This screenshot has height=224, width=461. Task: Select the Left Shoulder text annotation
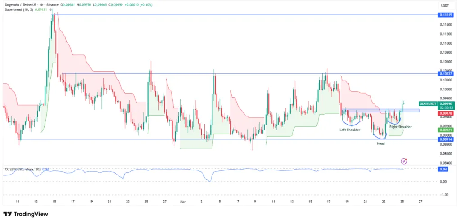pyautogui.click(x=350, y=130)
